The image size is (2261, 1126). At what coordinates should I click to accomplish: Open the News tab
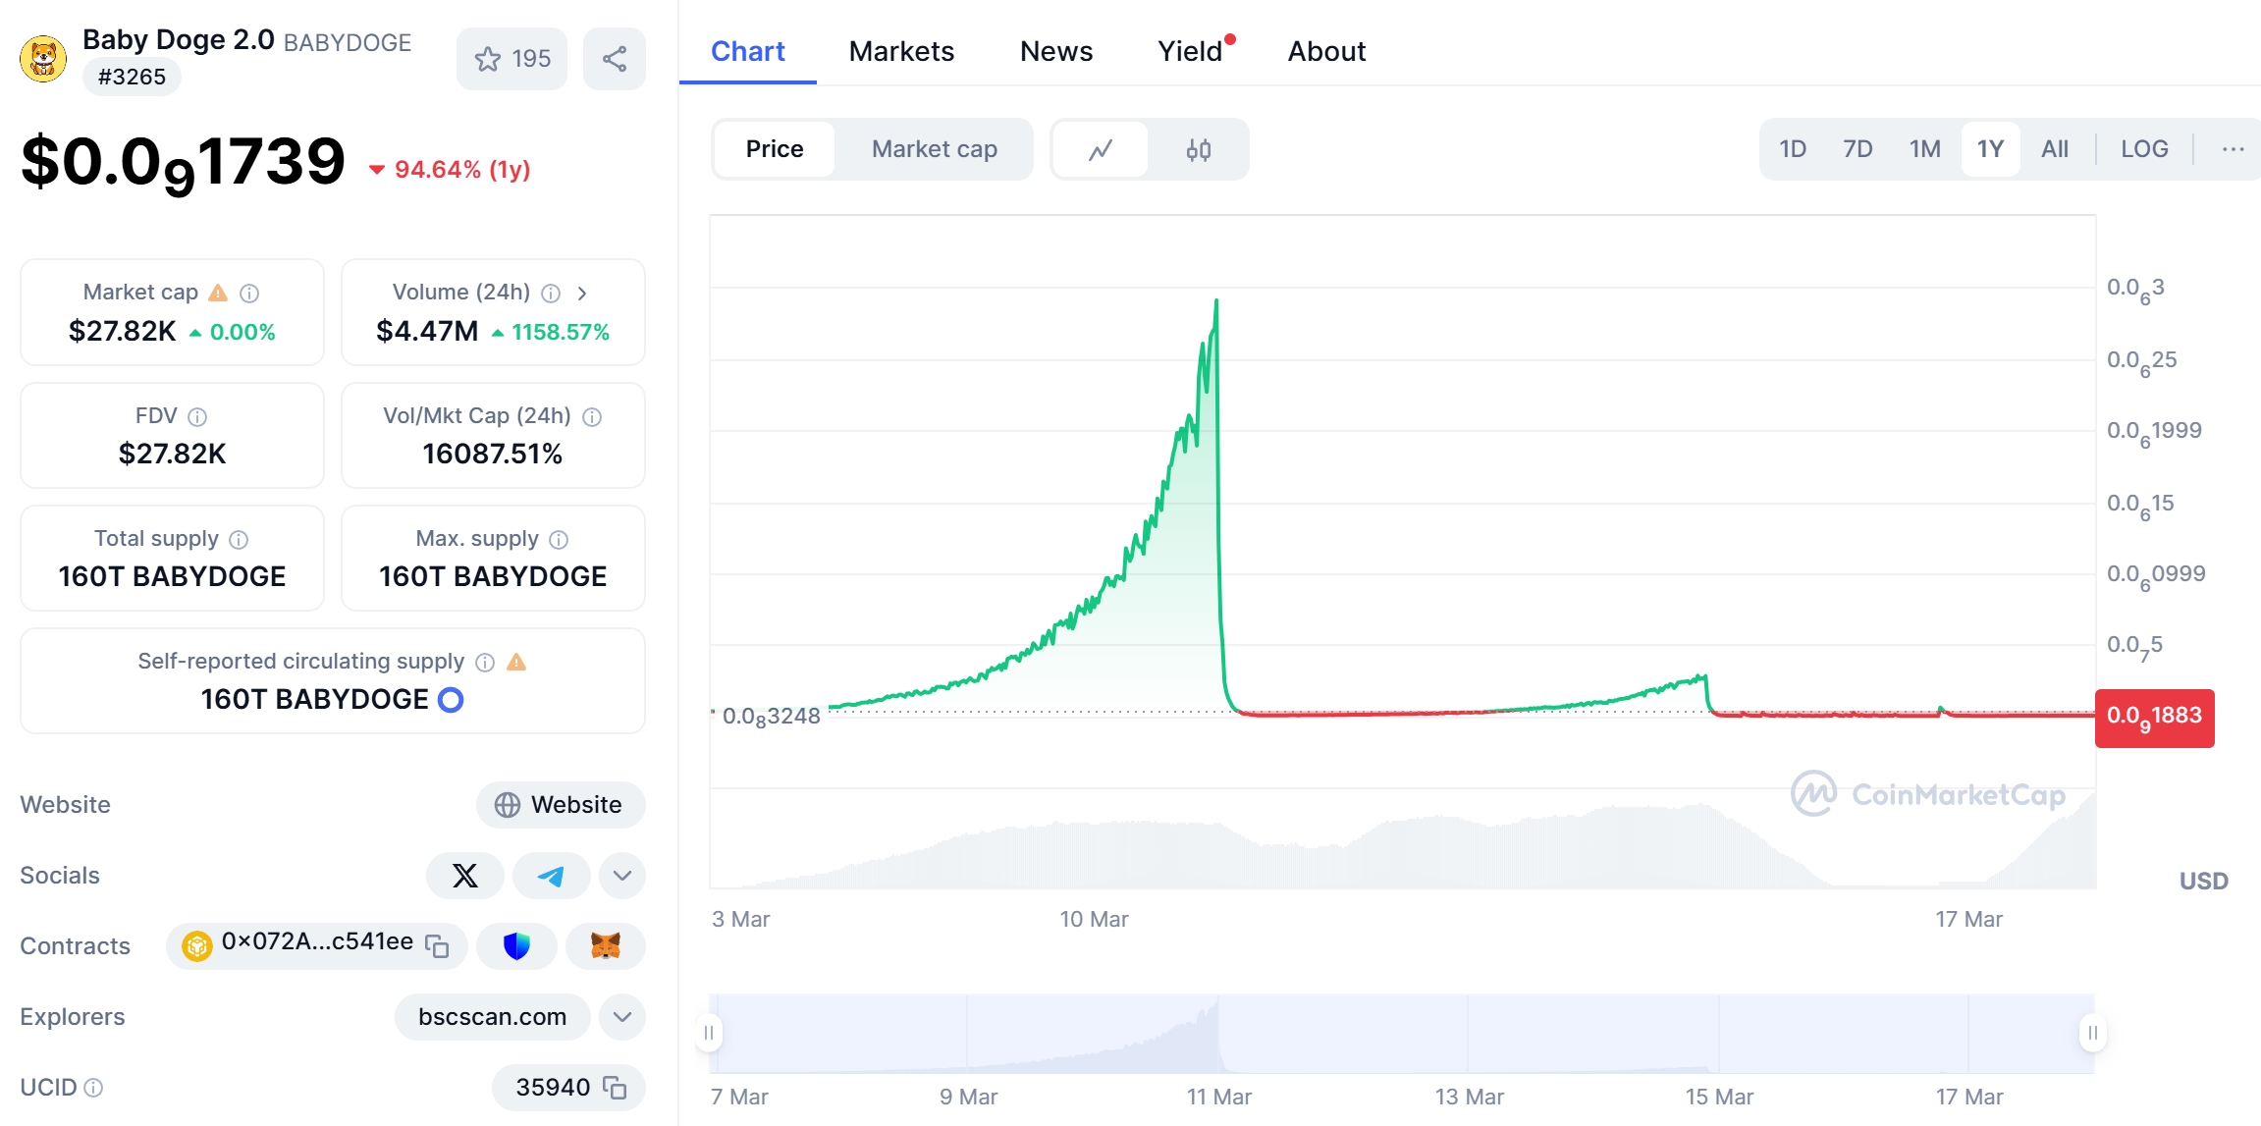pos(1056,51)
